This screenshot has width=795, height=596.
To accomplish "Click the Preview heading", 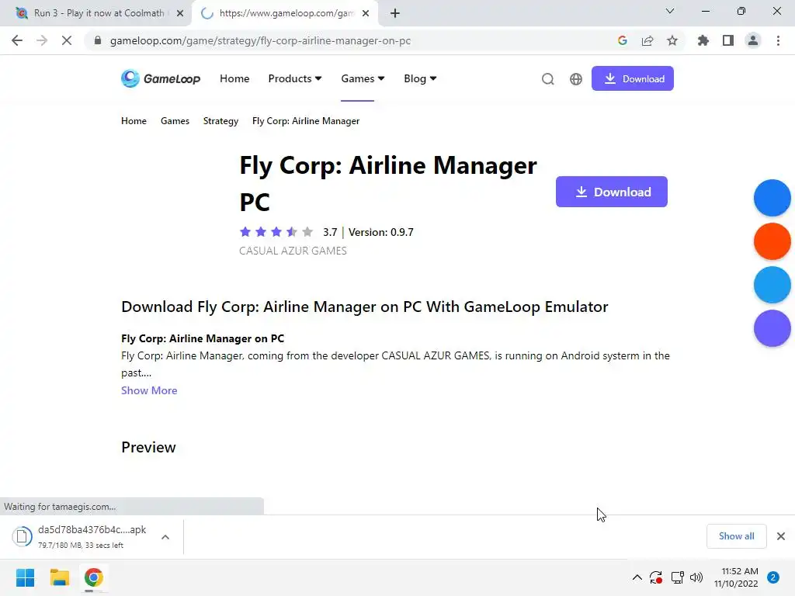I will pyautogui.click(x=148, y=448).
